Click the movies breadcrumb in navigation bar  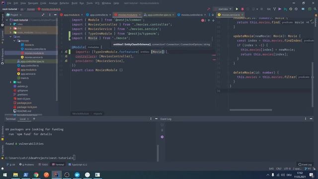tap(31, 9)
